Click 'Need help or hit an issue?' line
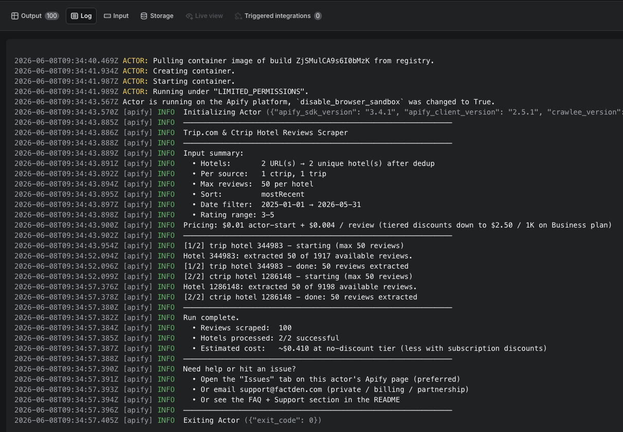The width and height of the screenshot is (623, 432). click(155, 369)
